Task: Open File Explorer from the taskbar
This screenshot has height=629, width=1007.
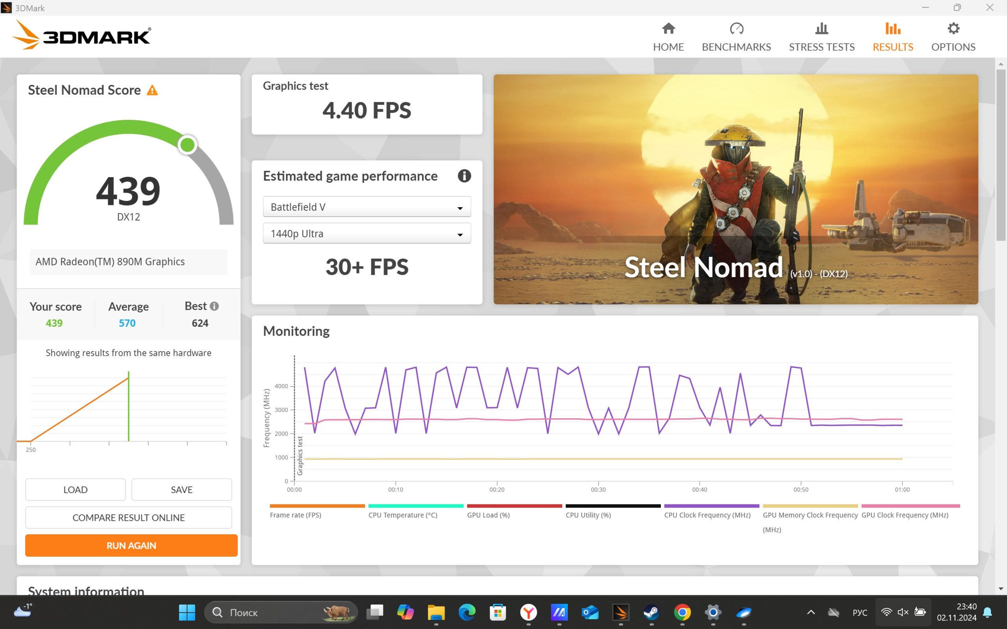Action: [x=436, y=612]
